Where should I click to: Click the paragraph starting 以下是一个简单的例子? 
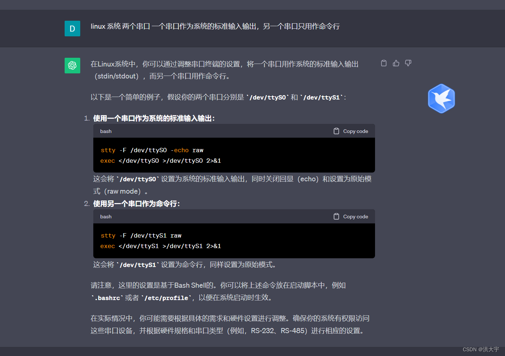(218, 97)
